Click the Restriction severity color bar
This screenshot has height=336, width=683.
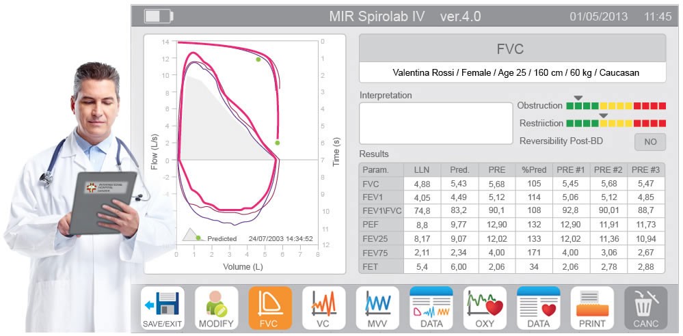(x=615, y=124)
